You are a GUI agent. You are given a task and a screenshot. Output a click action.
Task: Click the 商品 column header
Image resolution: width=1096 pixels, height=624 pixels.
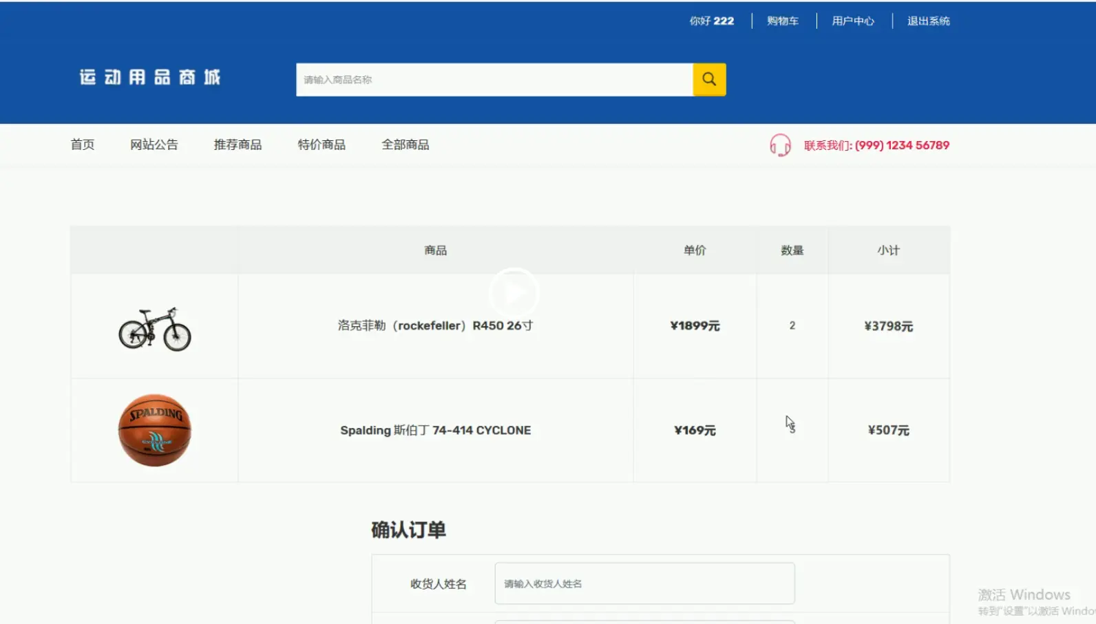pyautogui.click(x=435, y=250)
